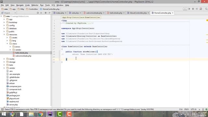Image resolution: width=208 pixels, height=117 pixels.
Task: Select phpunit.xml in the project tree
Action: (14, 98)
